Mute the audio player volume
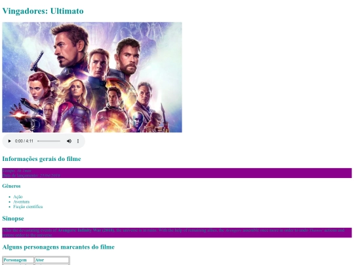The height and width of the screenshot is (265, 354). tap(69, 141)
